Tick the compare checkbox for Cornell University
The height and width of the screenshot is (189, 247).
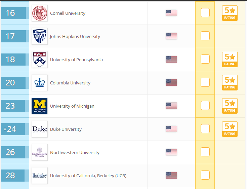[x=205, y=12]
